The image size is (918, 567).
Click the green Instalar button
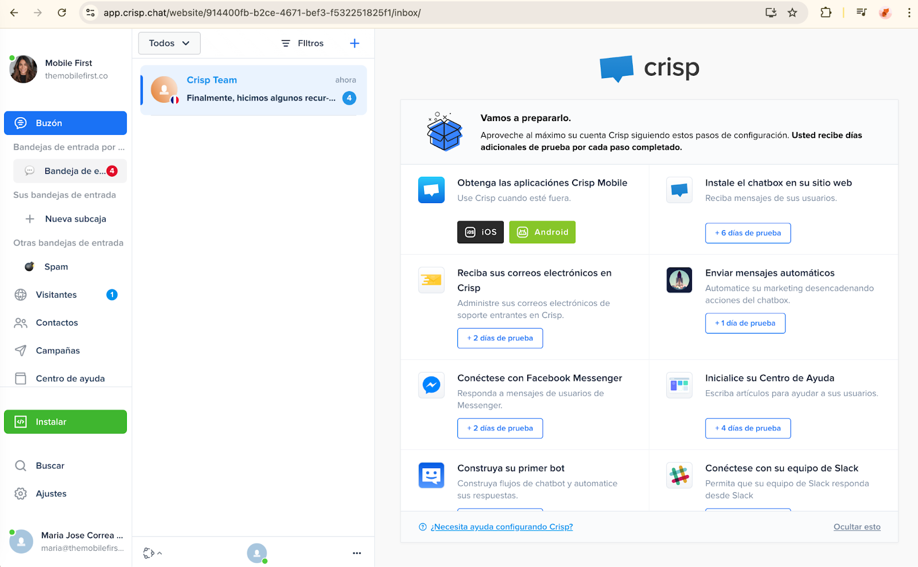click(65, 422)
